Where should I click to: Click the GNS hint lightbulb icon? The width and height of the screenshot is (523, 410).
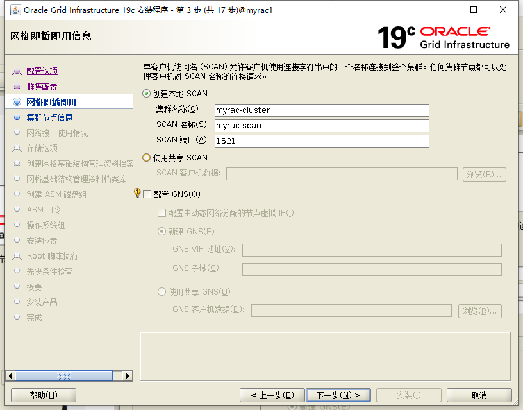pyautogui.click(x=137, y=192)
